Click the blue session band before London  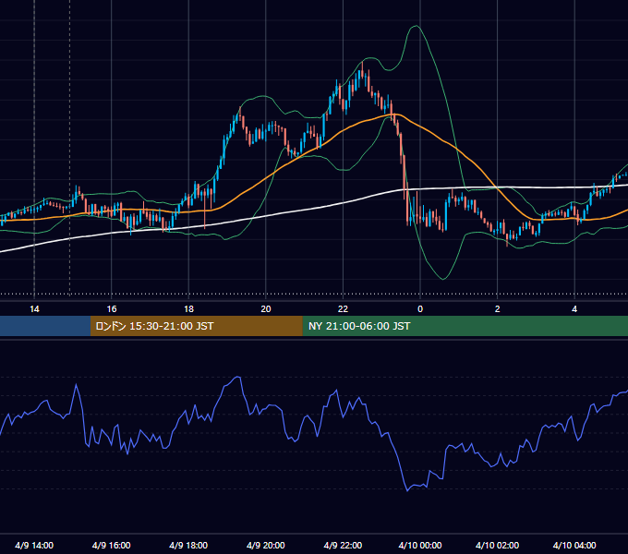pos(45,326)
